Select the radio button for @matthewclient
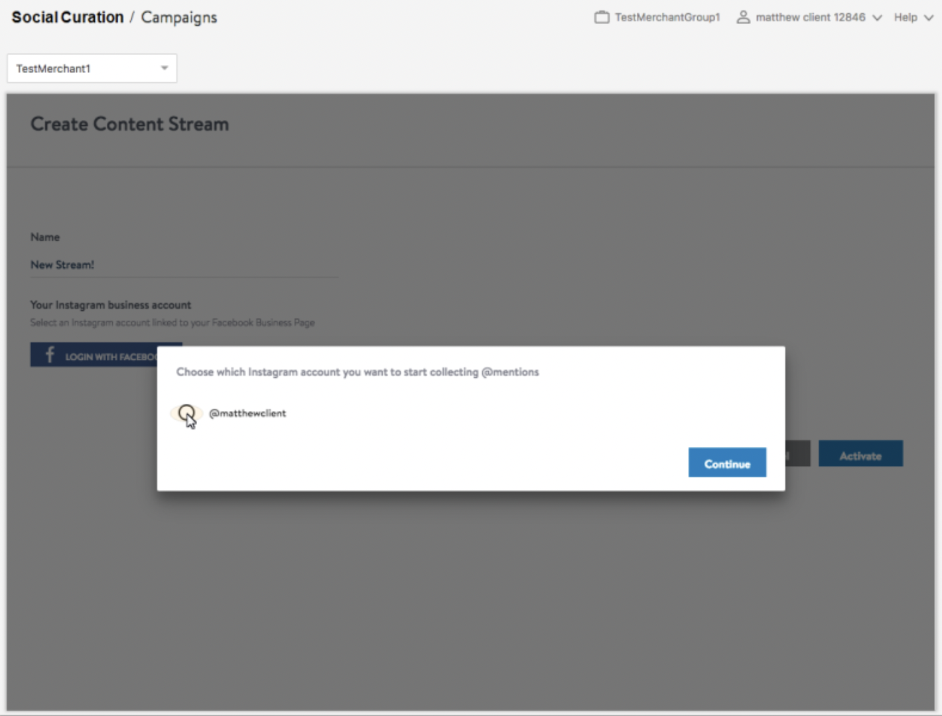 [186, 413]
